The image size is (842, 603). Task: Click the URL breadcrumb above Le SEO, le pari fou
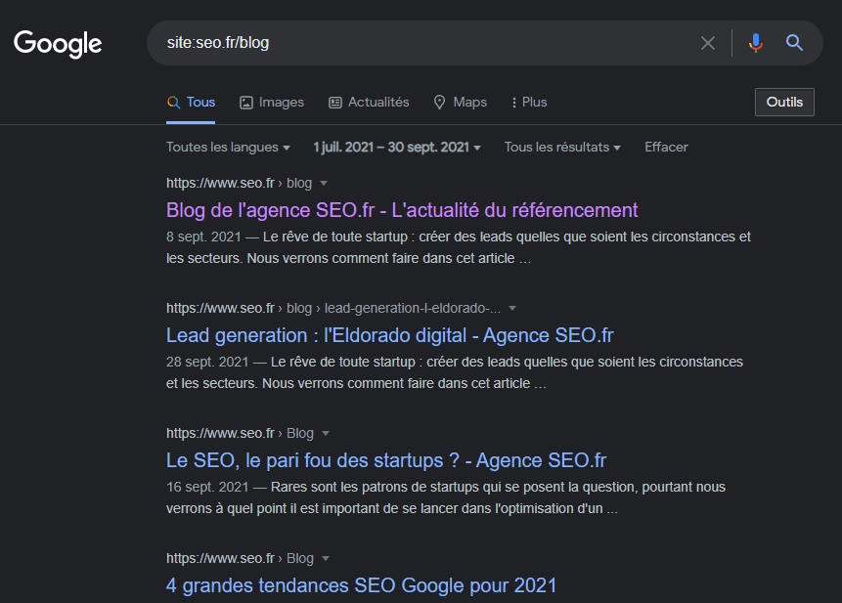240,434
